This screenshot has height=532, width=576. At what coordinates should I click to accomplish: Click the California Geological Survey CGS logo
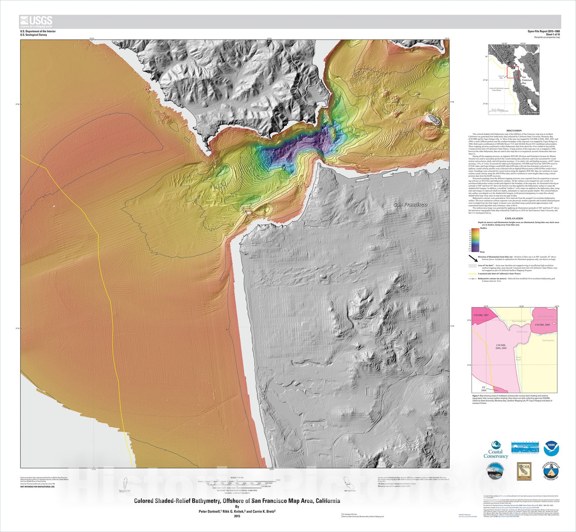click(x=524, y=471)
